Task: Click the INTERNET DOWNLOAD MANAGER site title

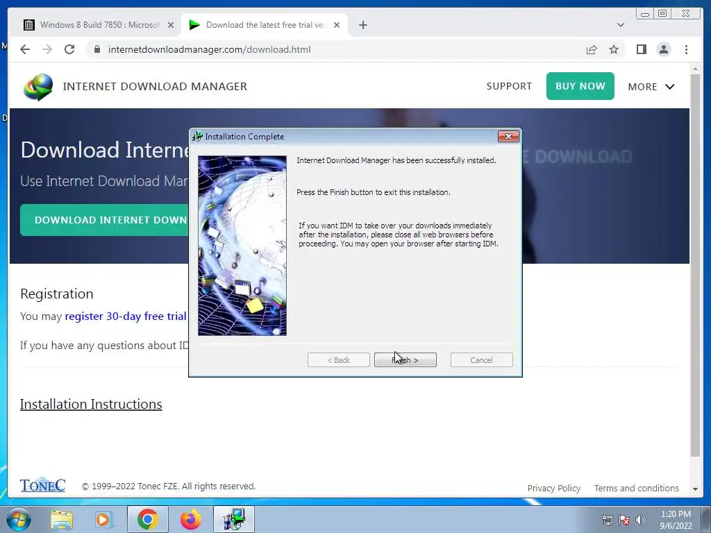Action: tap(155, 86)
